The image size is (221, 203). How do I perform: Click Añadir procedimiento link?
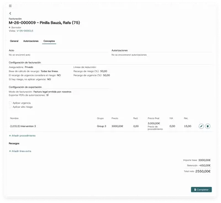(22, 136)
